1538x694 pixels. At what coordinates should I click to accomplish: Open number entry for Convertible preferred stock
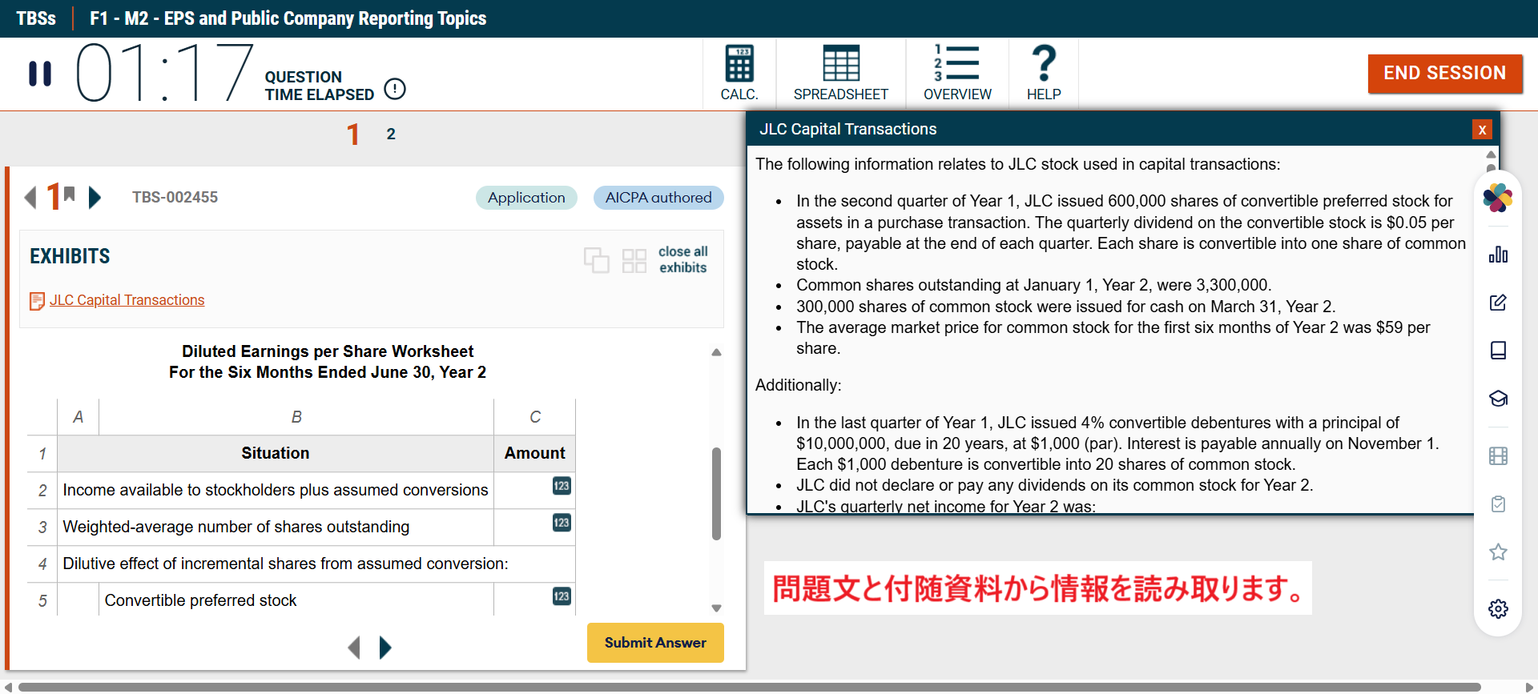pyautogui.click(x=562, y=596)
